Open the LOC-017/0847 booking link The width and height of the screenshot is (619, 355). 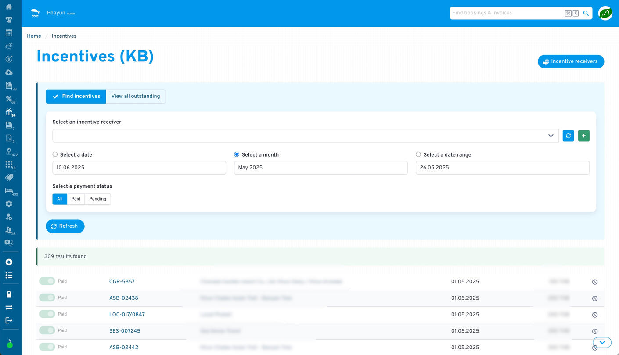click(127, 315)
